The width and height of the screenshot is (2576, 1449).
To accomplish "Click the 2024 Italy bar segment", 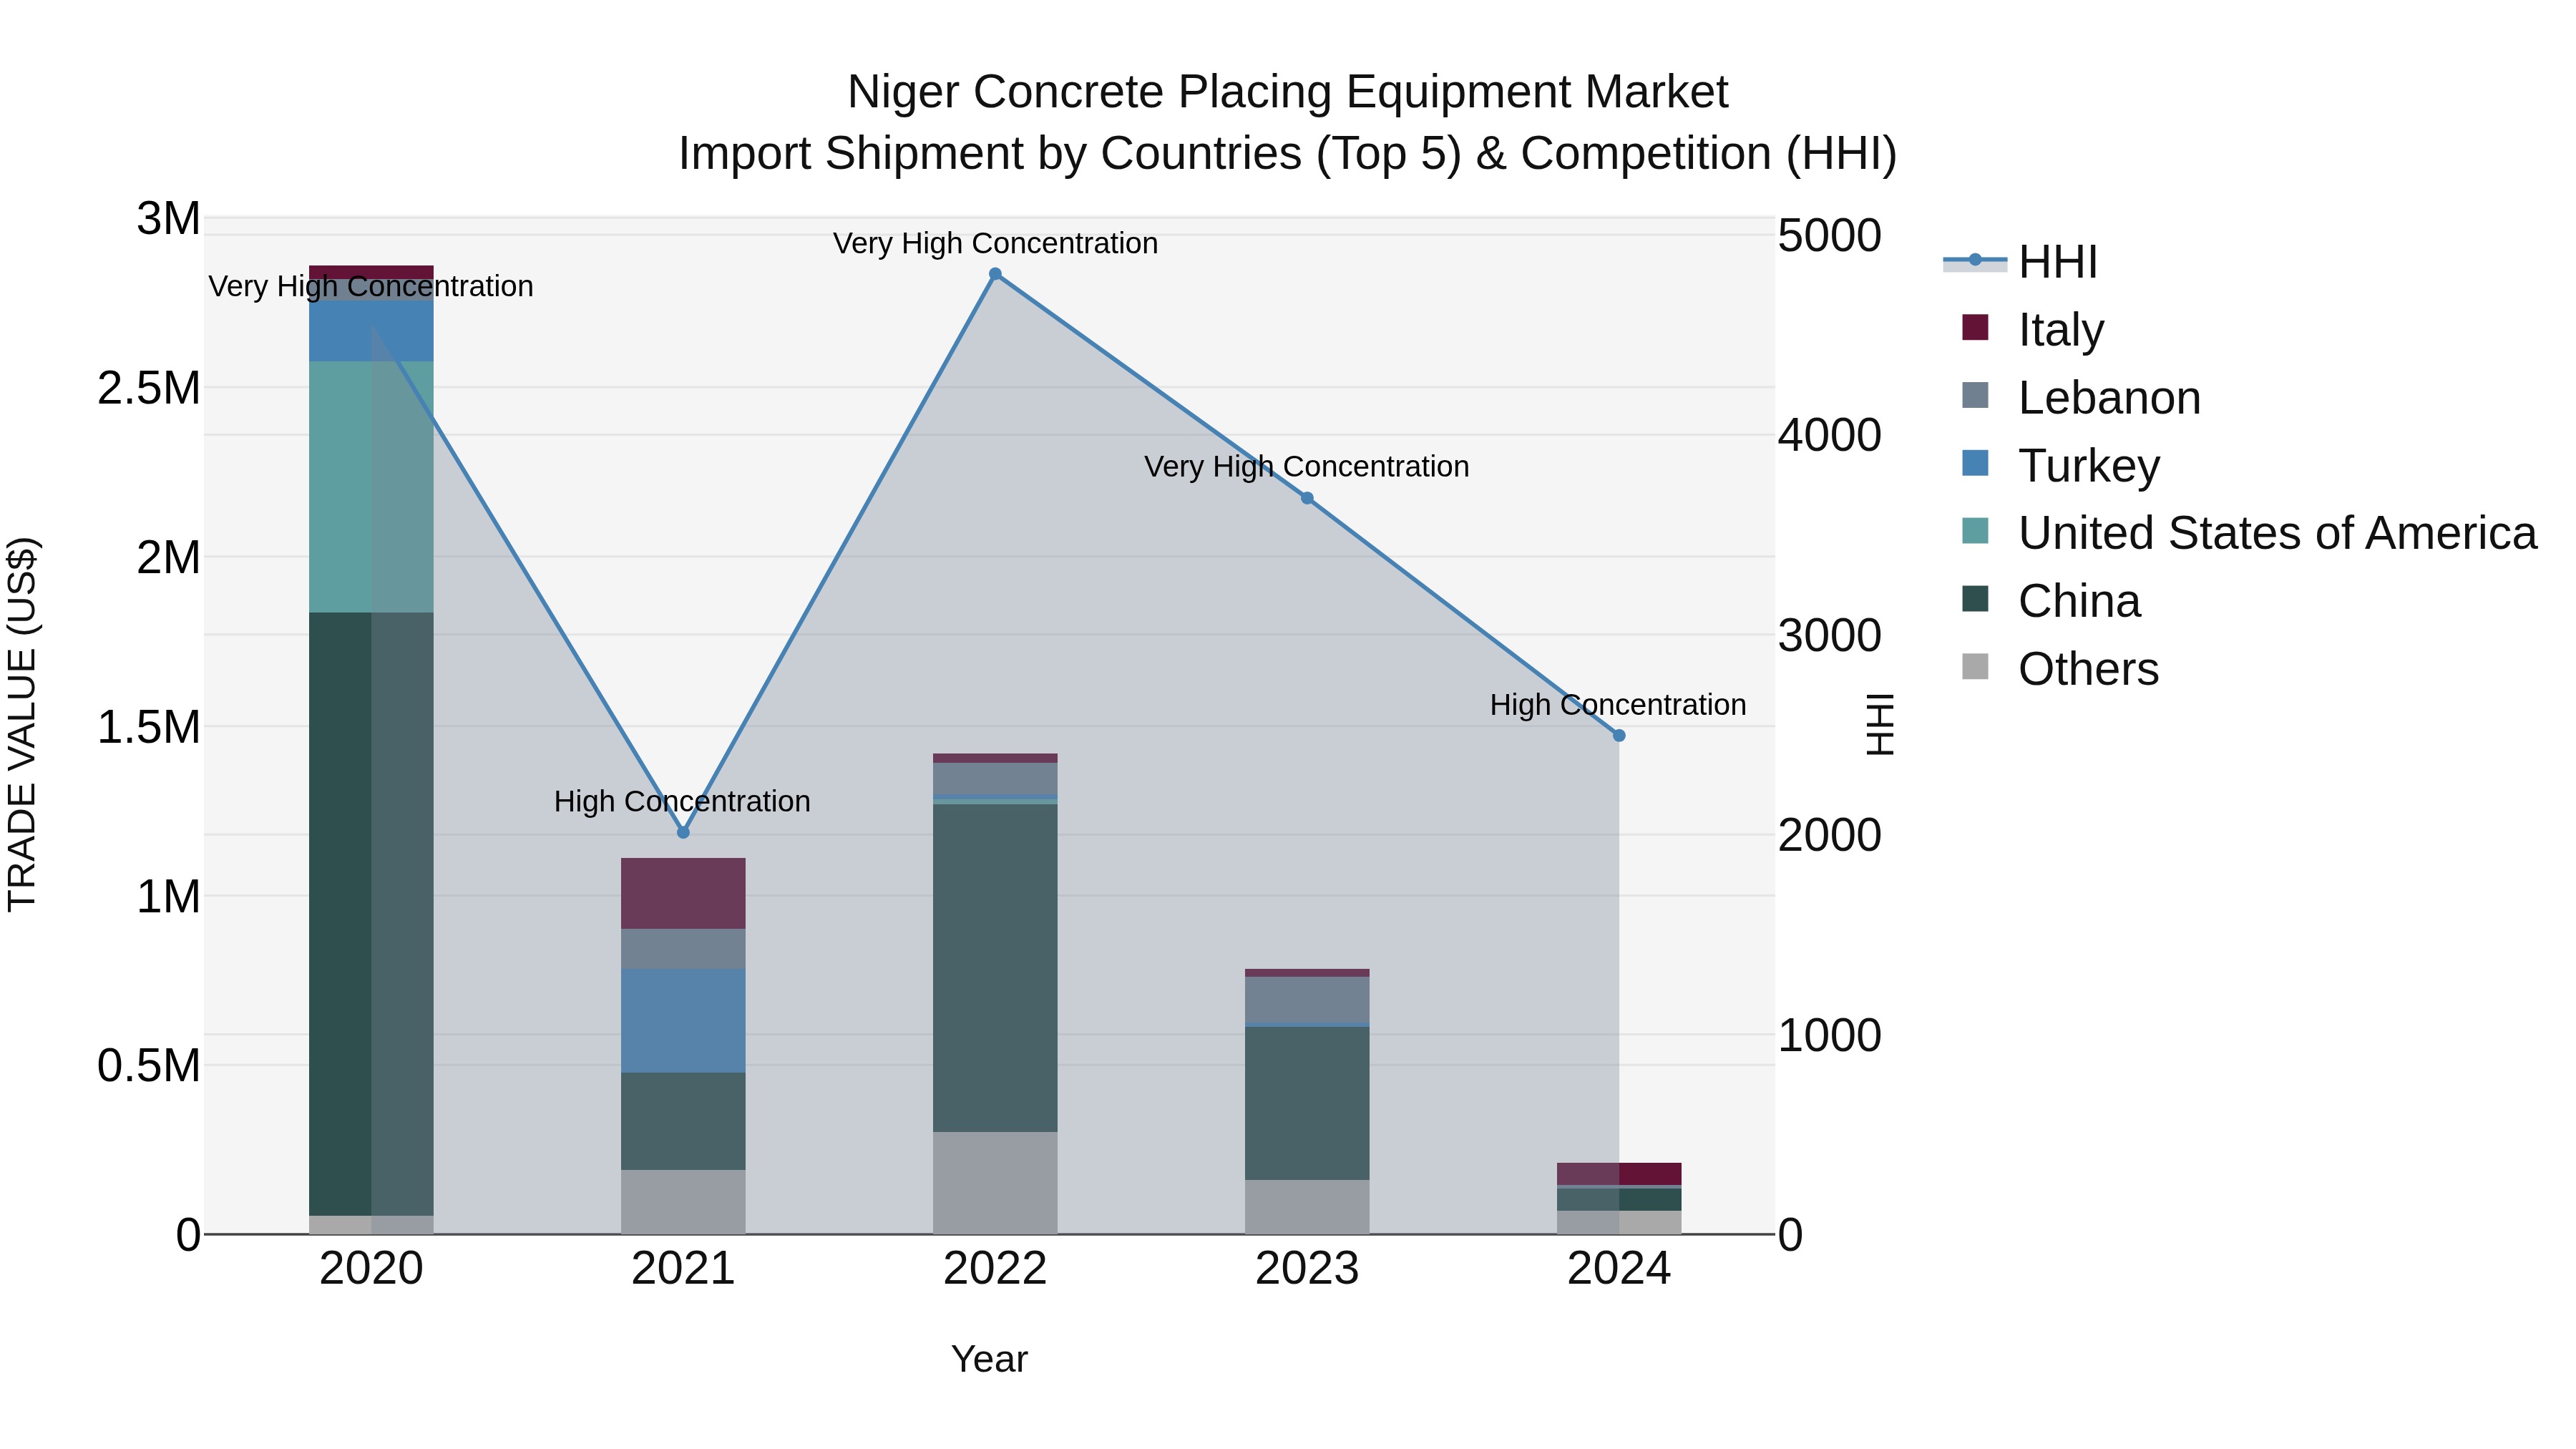I will [x=1619, y=1174].
